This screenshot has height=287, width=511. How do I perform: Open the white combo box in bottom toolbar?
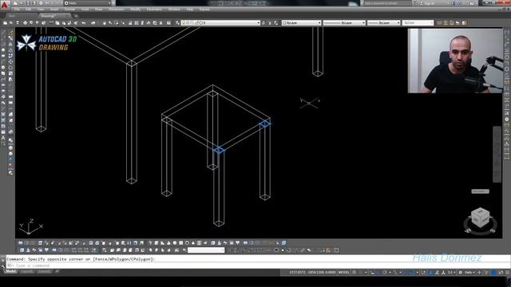(206, 250)
